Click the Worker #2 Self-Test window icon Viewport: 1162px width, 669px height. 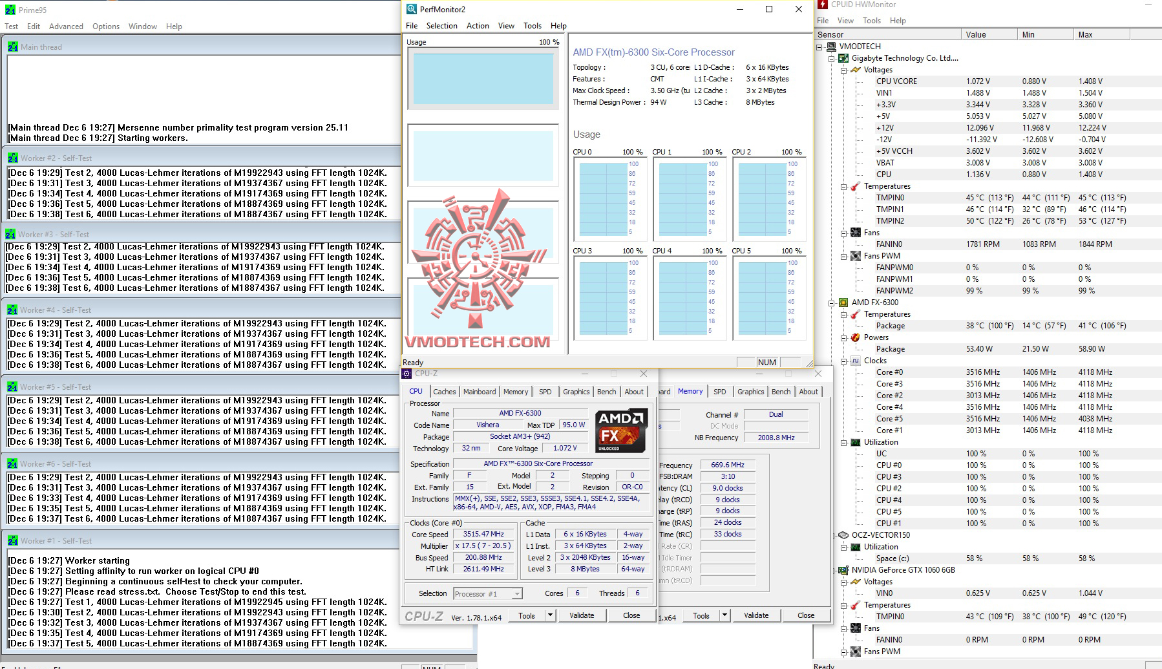(x=13, y=158)
